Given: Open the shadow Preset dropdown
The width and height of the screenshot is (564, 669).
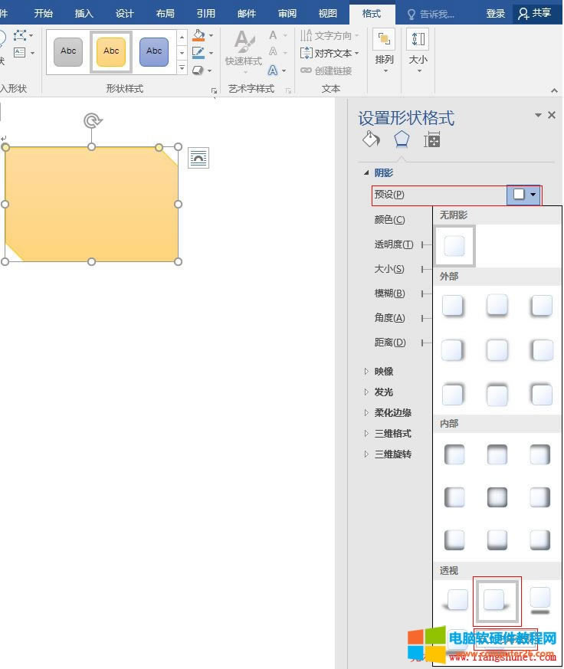Looking at the screenshot, I should point(524,195).
